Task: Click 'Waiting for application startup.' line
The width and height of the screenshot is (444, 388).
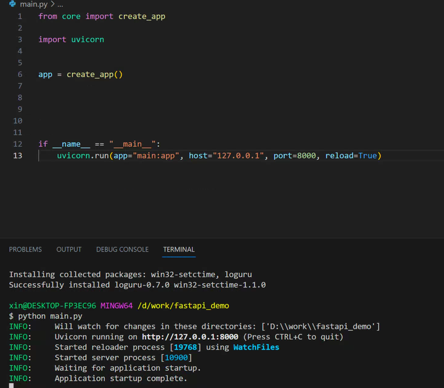Action: [x=128, y=368]
